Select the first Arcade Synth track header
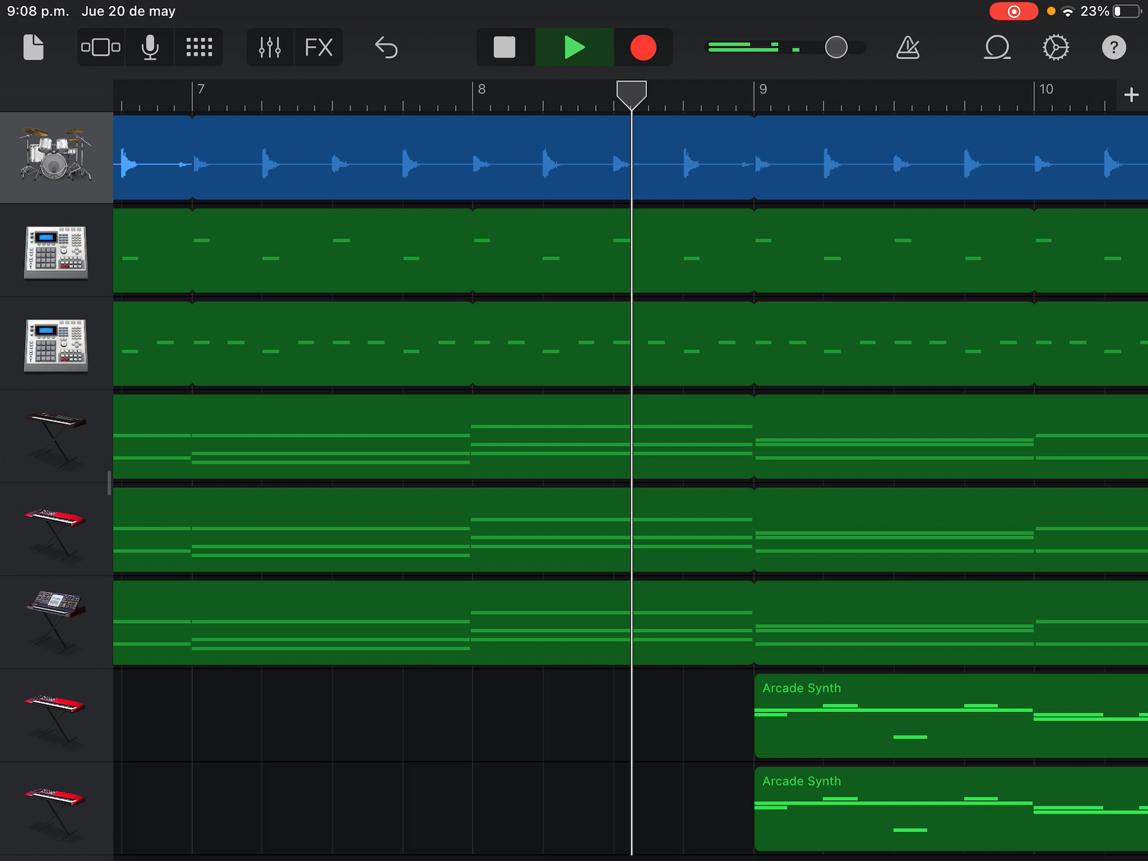1148x861 pixels. 56,716
